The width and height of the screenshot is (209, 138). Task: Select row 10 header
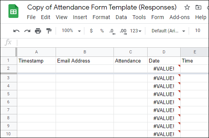tap(8, 134)
